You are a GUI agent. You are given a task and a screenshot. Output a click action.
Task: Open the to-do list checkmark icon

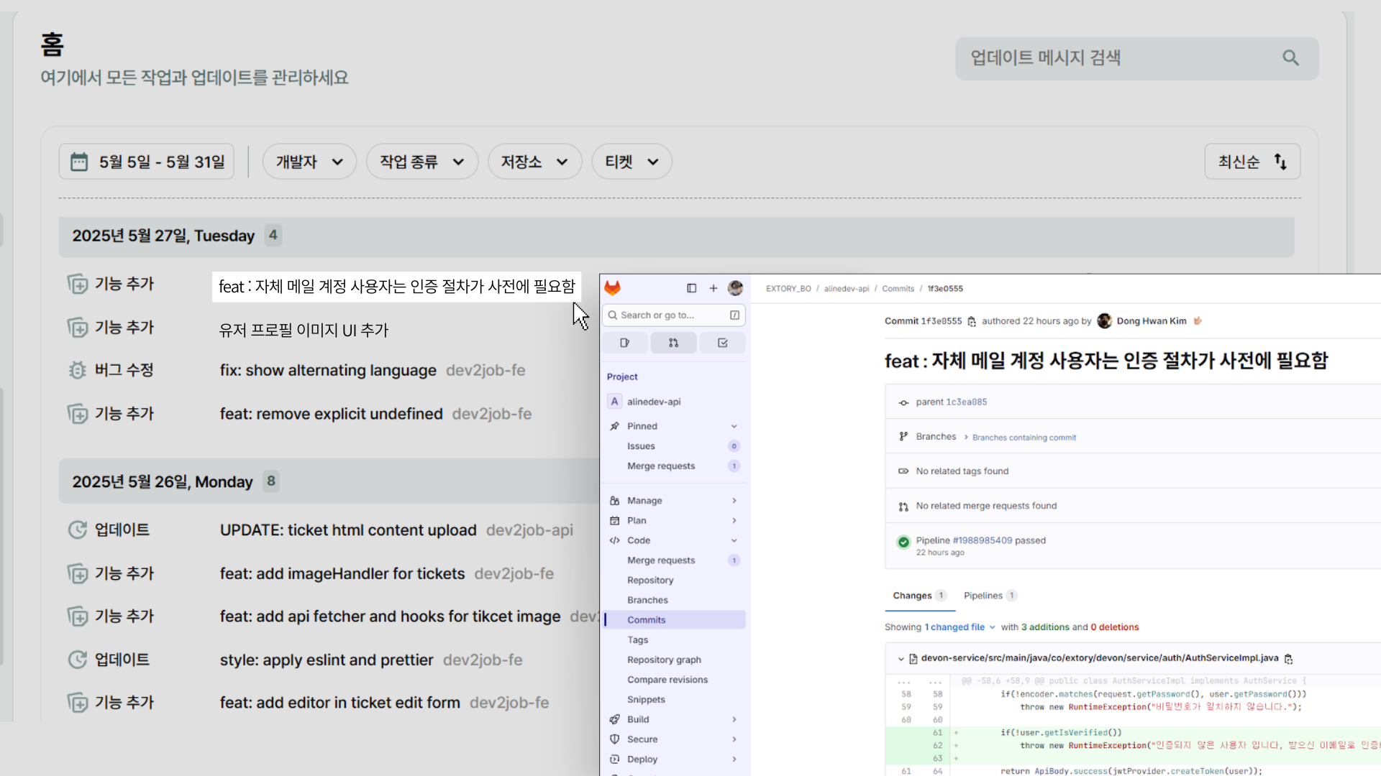(x=722, y=343)
